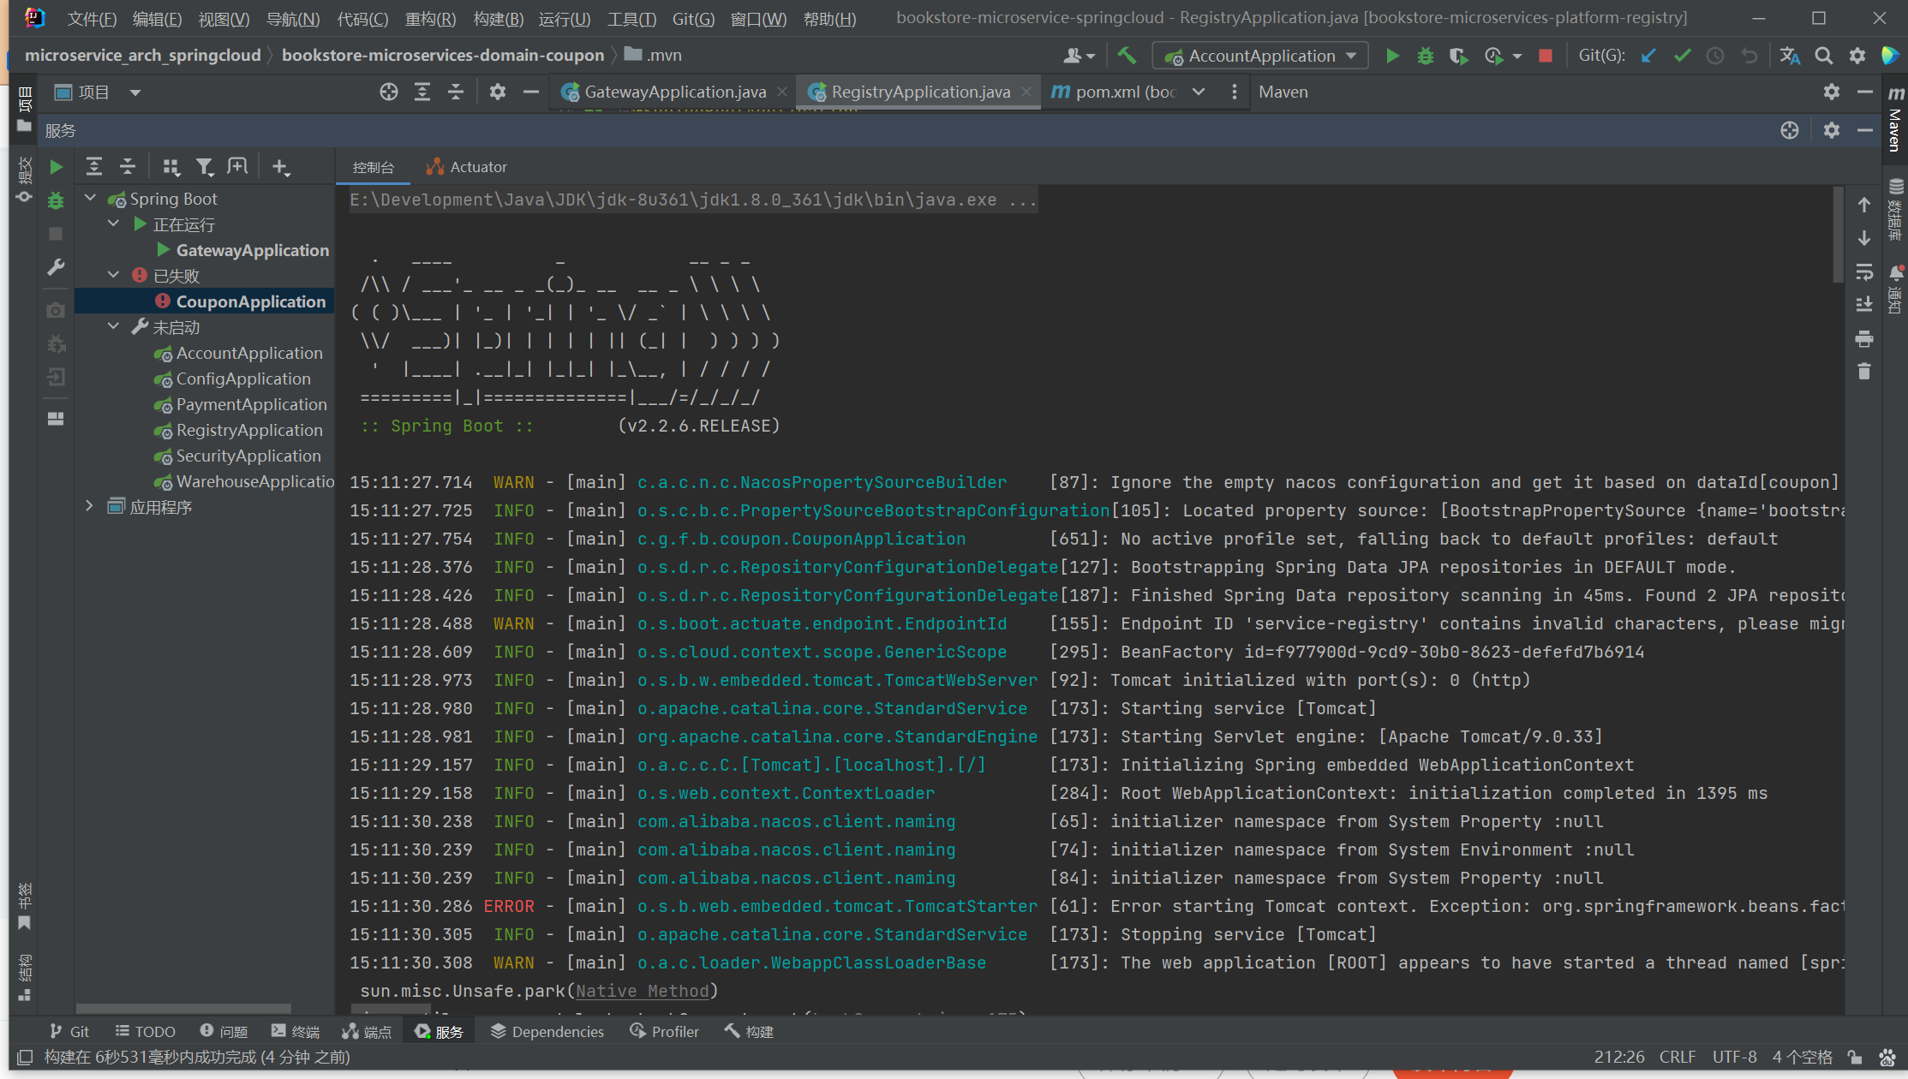
Task: Toggle soft-wrap in console output
Action: pyautogui.click(x=1864, y=271)
